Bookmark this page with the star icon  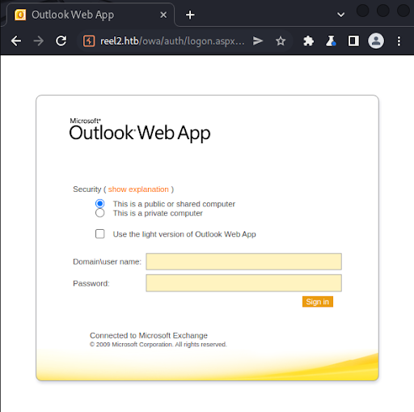pyautogui.click(x=281, y=41)
